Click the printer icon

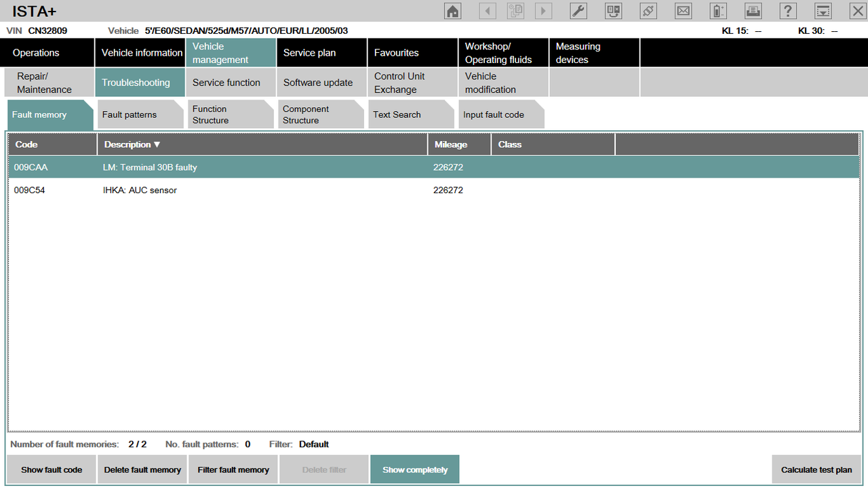pos(753,11)
